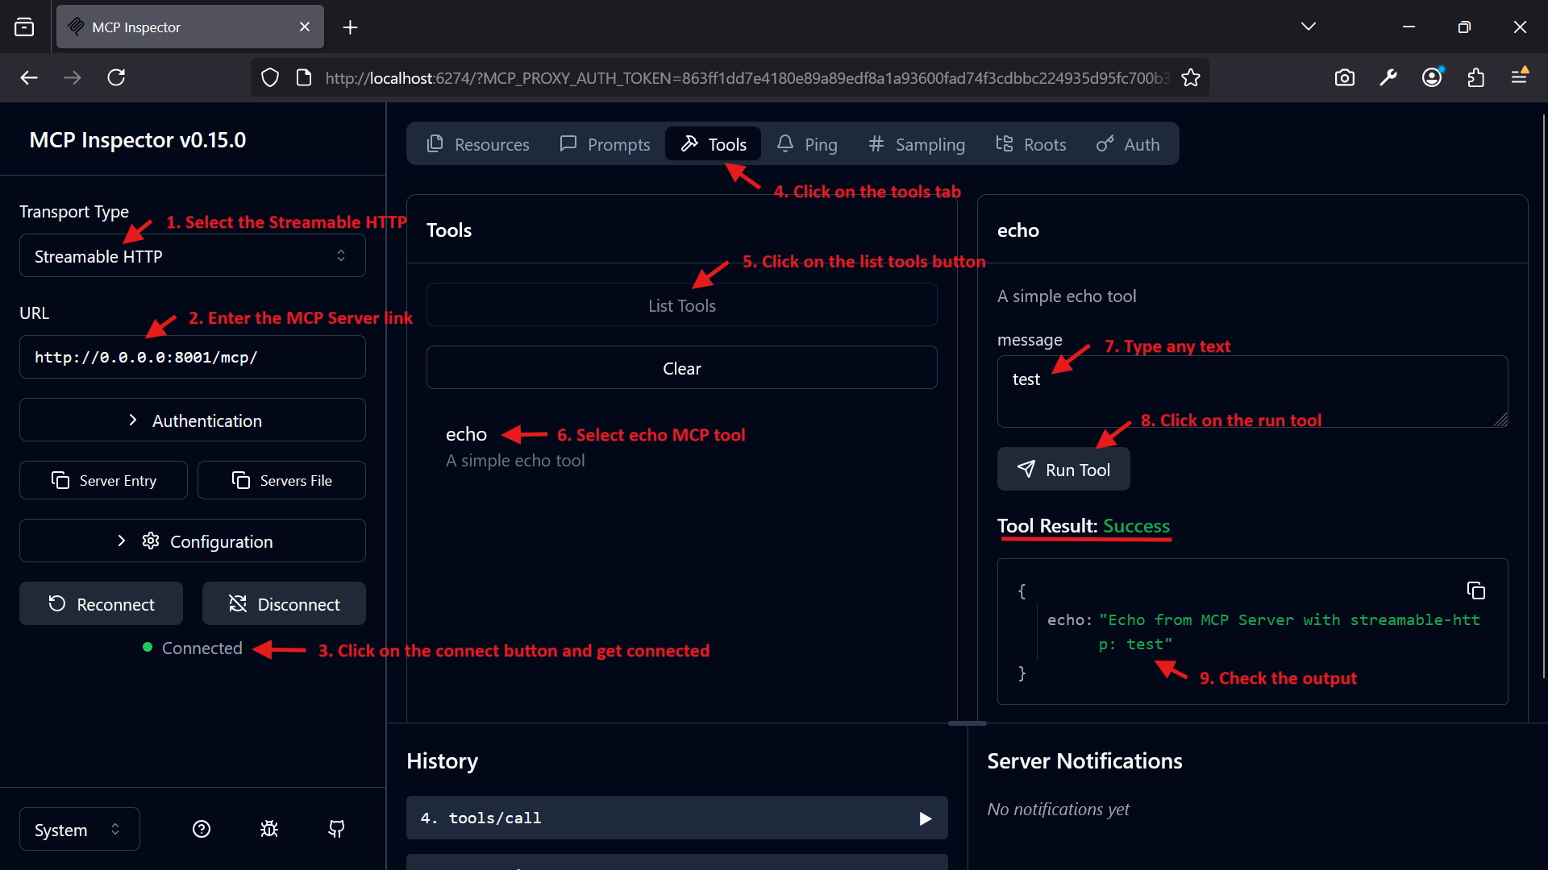
Task: Open the browser wrench developer tools icon
Action: [x=1388, y=77]
